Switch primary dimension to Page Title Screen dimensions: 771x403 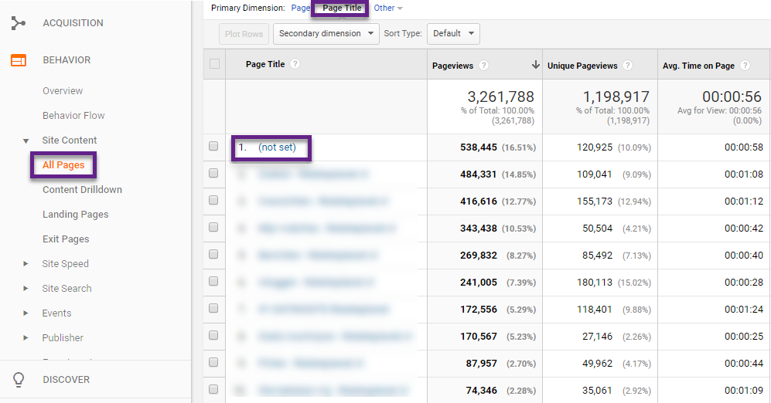pos(342,8)
